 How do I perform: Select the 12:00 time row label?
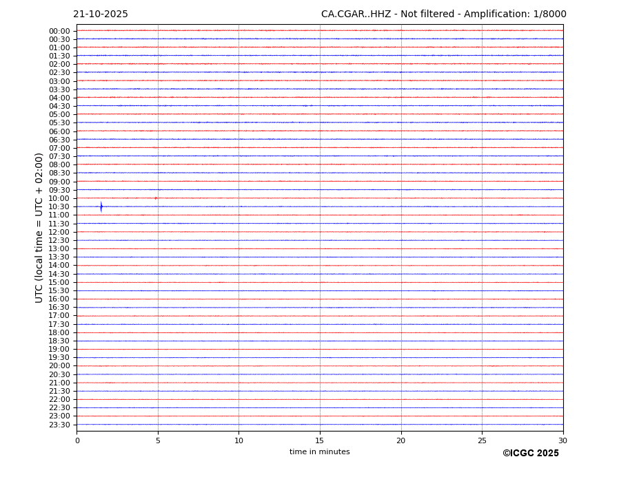coord(59,232)
